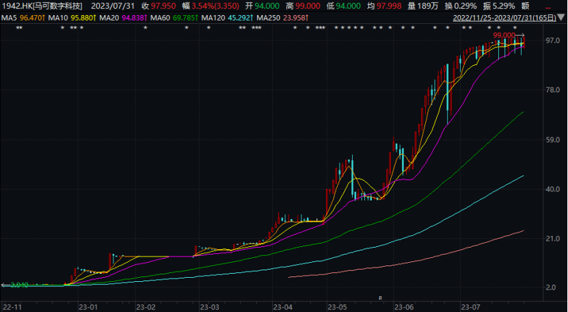
Task: Click the 23-06 date axis label
Action: click(404, 307)
